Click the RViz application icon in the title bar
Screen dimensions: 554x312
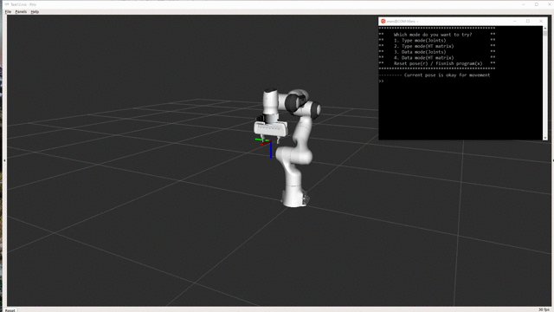pyautogui.click(x=7, y=4)
